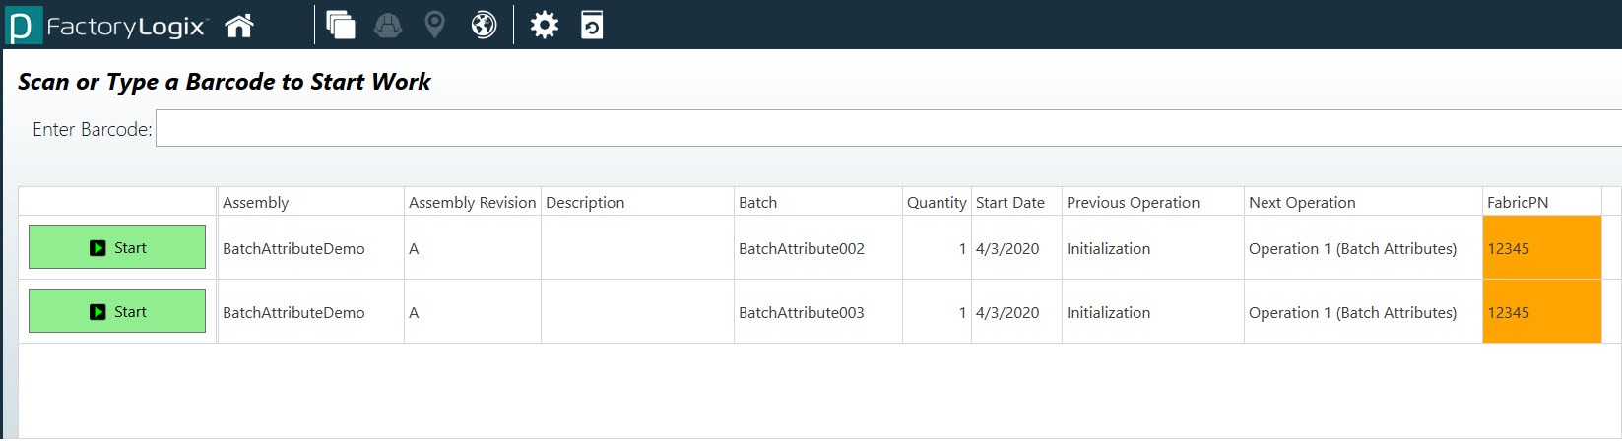Sort the table by Start Date
The image size is (1622, 441).
click(1010, 203)
